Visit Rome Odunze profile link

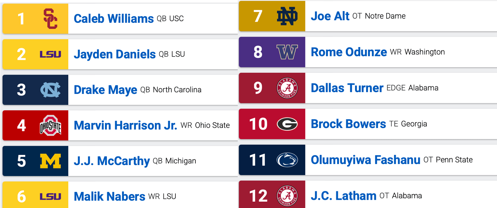tap(349, 52)
